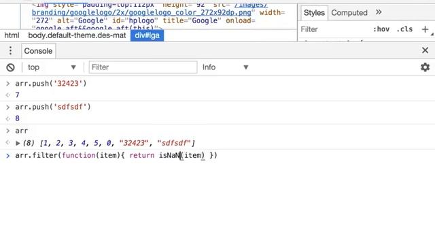Image resolution: width=435 pixels, height=245 pixels.
Task: Expand the logged (8) array result
Action: click(x=18, y=144)
